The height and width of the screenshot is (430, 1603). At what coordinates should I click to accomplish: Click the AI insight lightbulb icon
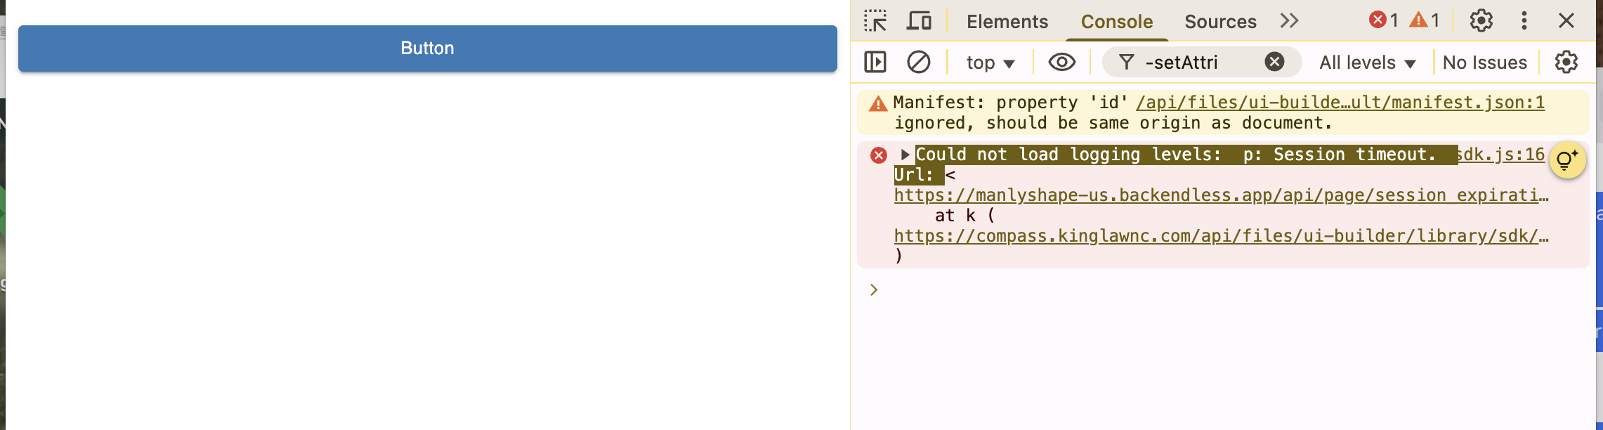point(1566,161)
